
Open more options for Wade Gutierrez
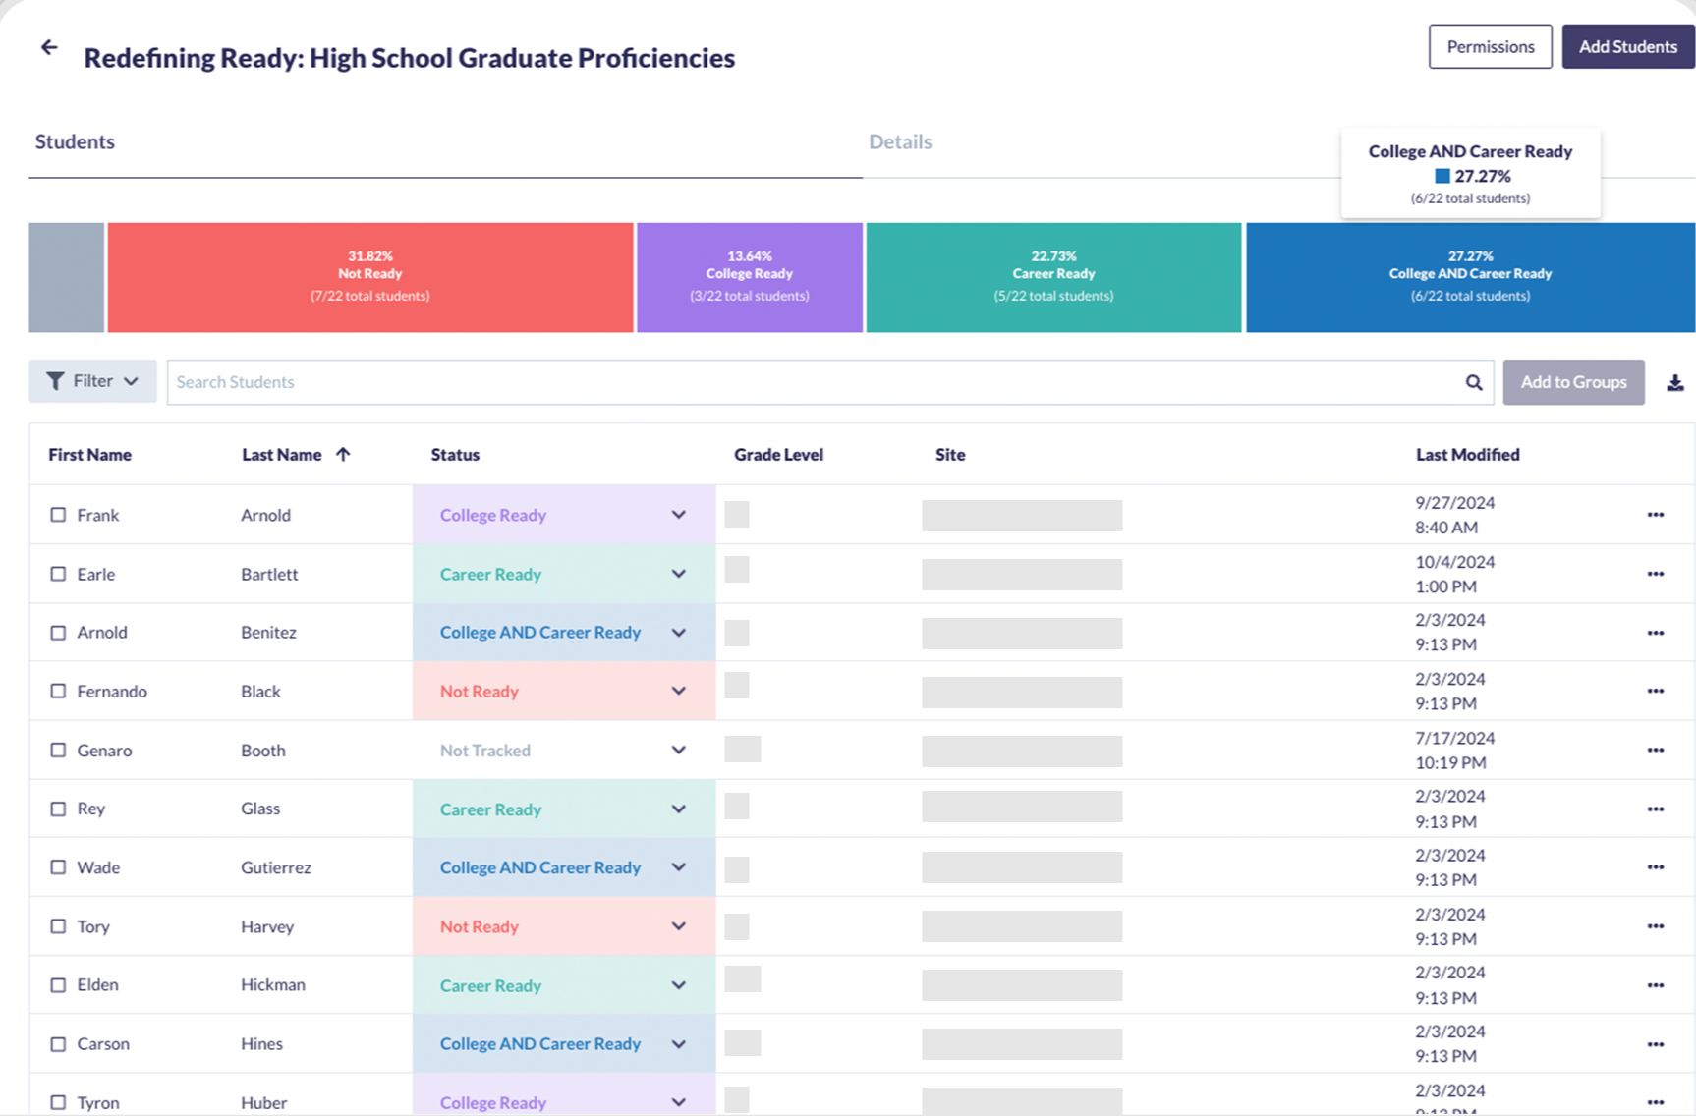[1655, 867]
